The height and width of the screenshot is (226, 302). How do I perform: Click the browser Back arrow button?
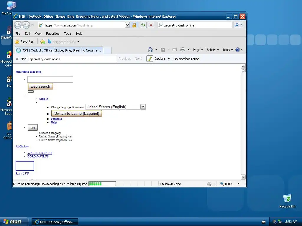coord(18,25)
